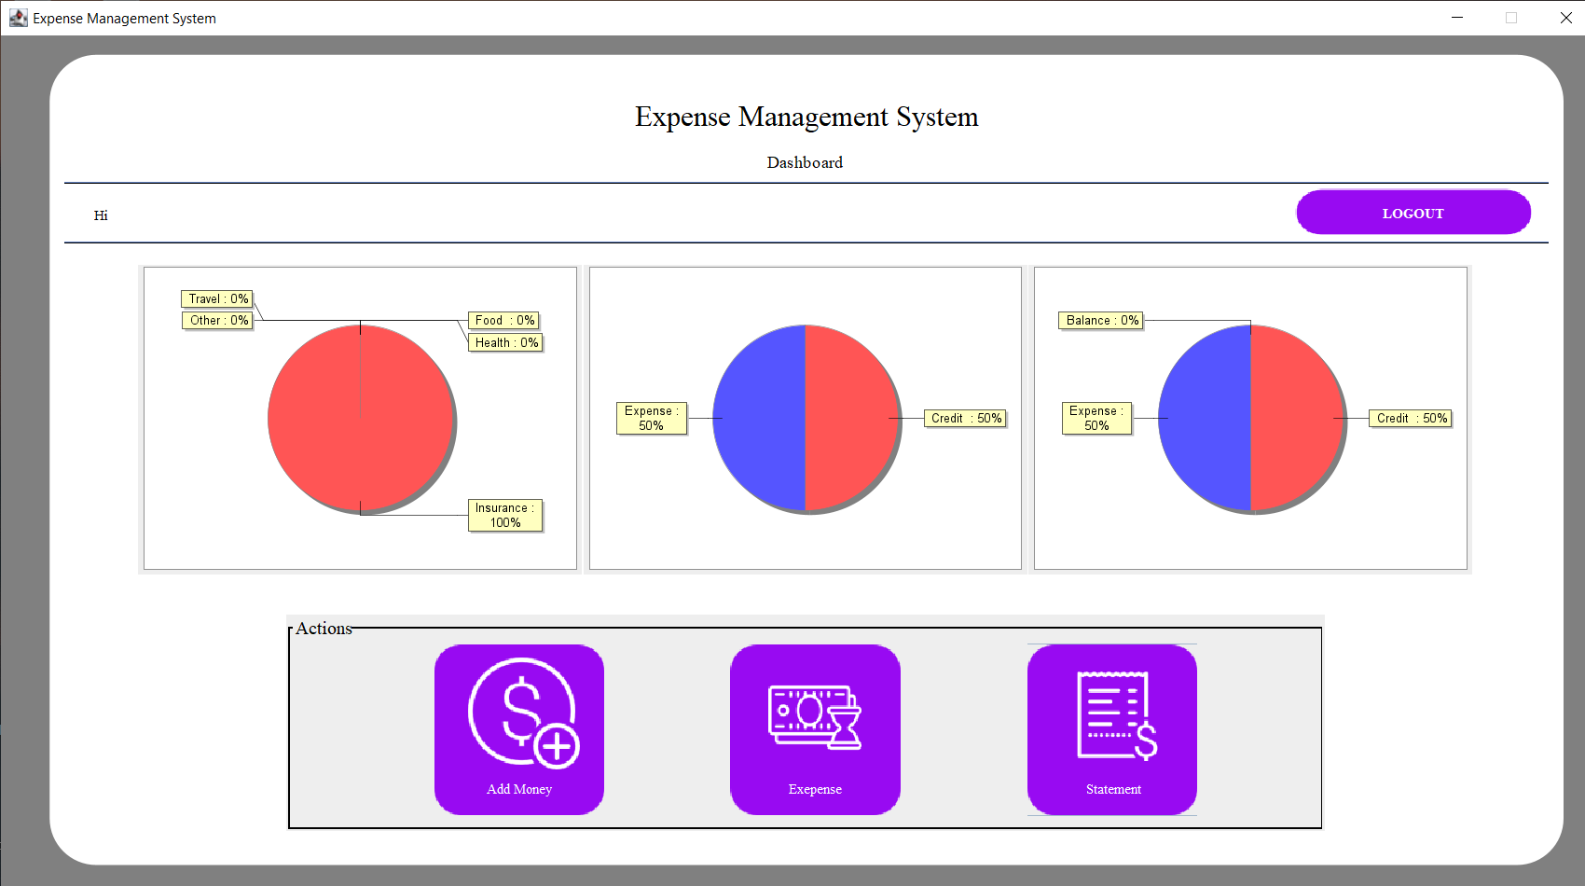This screenshot has width=1585, height=886.
Task: Click the Food 0% chart label
Action: (x=503, y=320)
